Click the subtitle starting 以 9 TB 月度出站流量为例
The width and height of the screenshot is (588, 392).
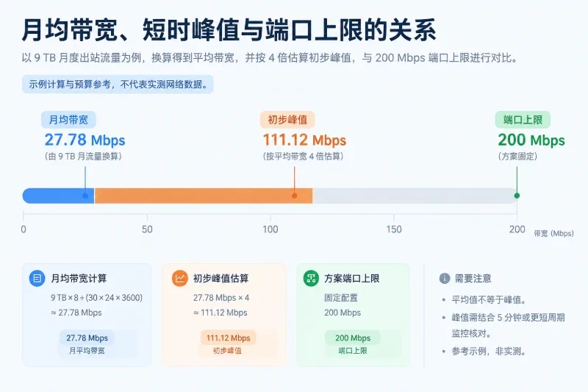pos(270,58)
